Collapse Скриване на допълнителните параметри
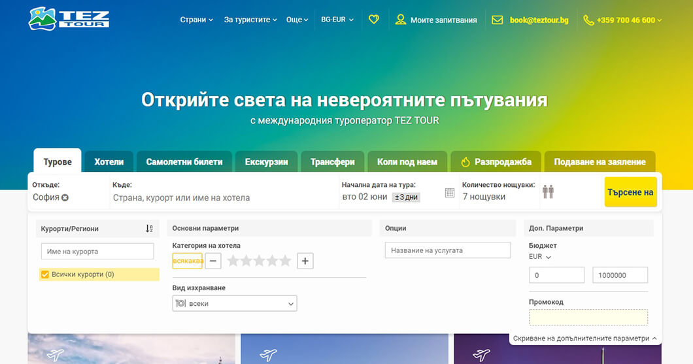Viewport: 693px width, 364px height. (585, 339)
